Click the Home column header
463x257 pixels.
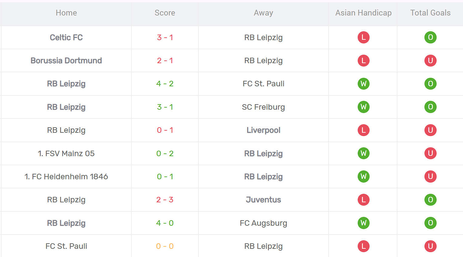(66, 13)
